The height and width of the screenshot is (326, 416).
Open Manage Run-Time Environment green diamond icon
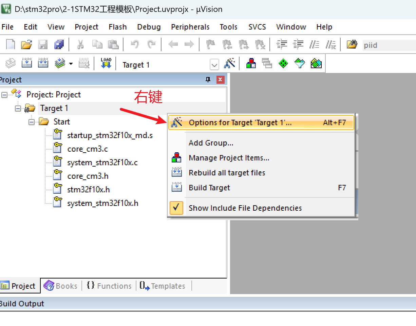point(283,63)
